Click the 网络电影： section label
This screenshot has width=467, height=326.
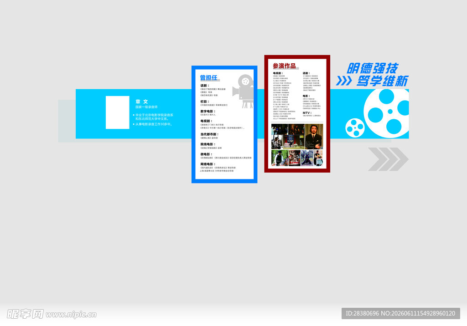coord(208,164)
